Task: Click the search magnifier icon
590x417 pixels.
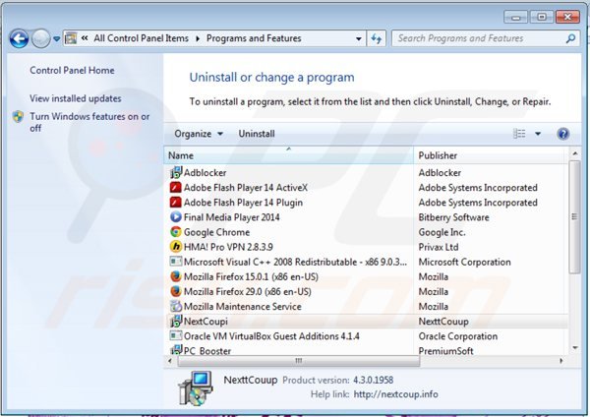Action: (x=570, y=38)
